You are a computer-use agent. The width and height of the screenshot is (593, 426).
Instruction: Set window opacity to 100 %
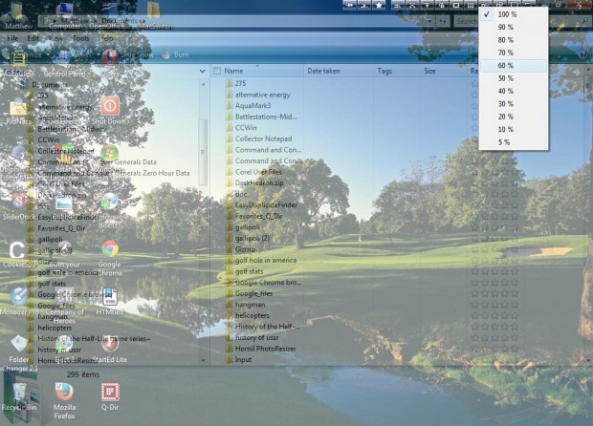[x=514, y=14]
